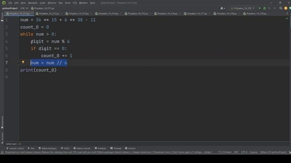The image size is (291, 163).
Task: Collapse the while loop fold marker
Action: (x=18, y=34)
